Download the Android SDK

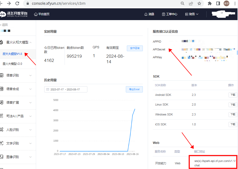click(x=233, y=95)
